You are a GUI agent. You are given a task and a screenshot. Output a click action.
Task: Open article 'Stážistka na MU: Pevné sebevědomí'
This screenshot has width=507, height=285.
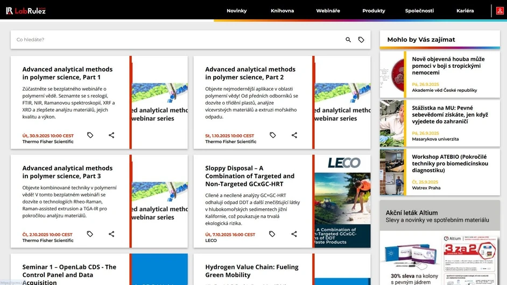point(450,114)
